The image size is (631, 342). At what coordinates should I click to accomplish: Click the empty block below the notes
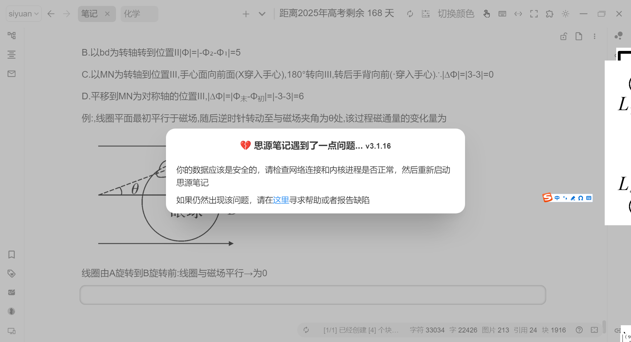pos(313,295)
